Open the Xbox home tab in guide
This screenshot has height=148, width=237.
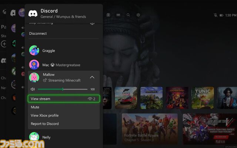click(x=4, y=12)
